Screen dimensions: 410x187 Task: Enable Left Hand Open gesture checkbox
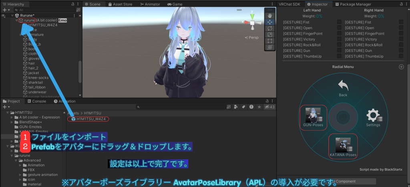click(x=339, y=28)
